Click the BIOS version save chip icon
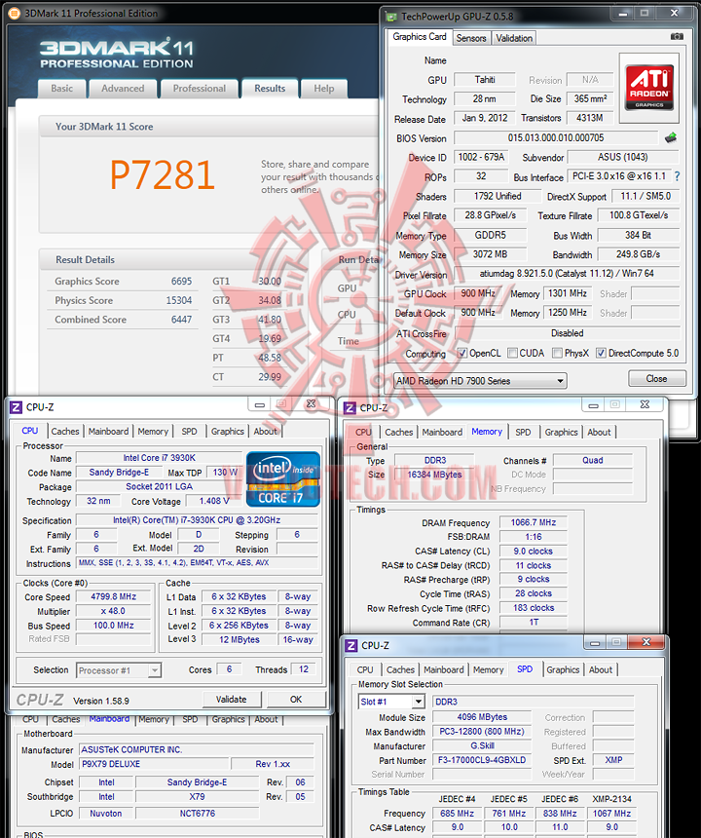The image size is (701, 838). point(671,138)
